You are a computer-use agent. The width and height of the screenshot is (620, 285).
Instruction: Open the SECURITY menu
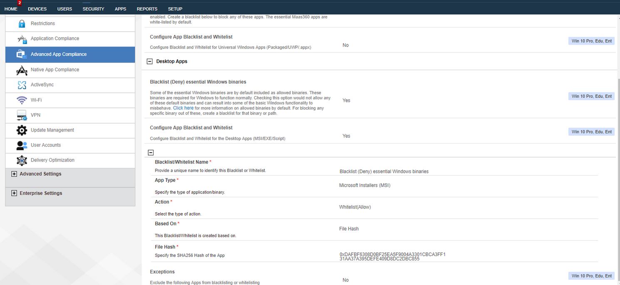(x=93, y=9)
